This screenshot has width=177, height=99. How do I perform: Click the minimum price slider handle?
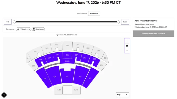tap(14, 22)
